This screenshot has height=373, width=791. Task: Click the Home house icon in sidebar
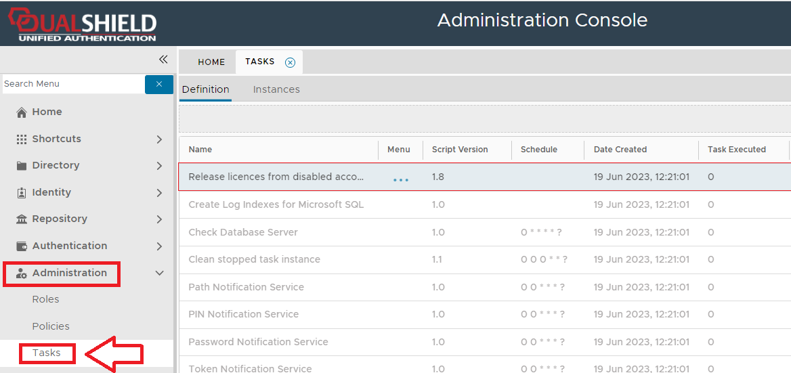click(22, 112)
